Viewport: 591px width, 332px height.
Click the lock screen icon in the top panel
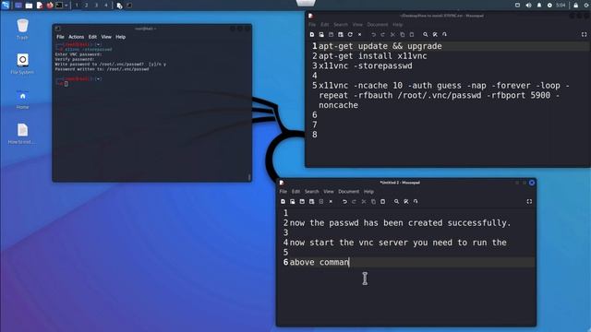tap(575, 6)
